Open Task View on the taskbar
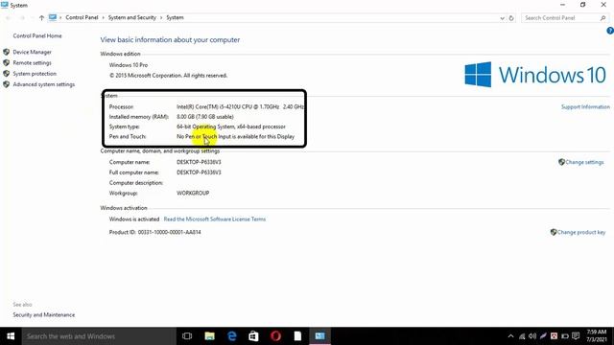Screen dimensions: 614x345 point(187,336)
